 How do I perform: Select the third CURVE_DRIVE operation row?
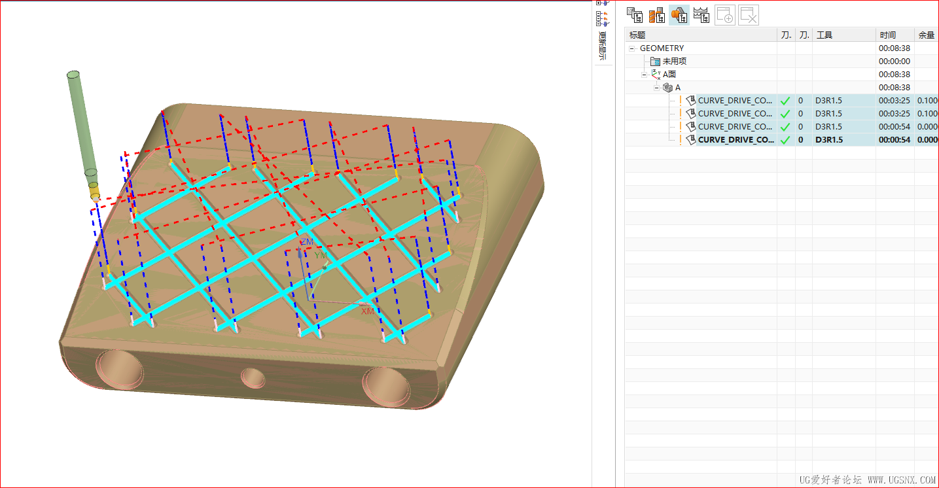point(735,126)
